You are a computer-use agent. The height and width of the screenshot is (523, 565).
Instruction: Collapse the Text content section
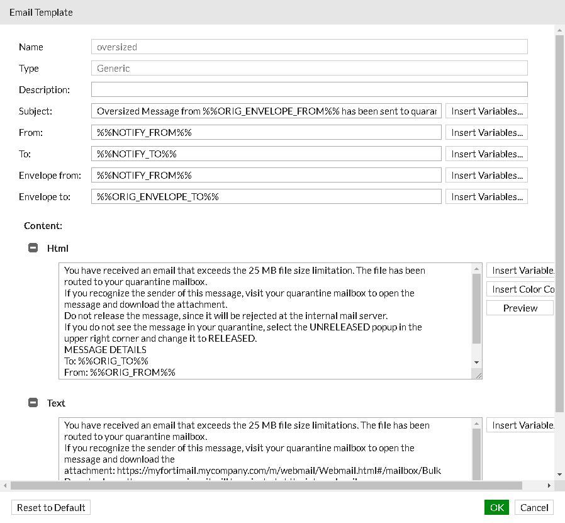coord(33,403)
